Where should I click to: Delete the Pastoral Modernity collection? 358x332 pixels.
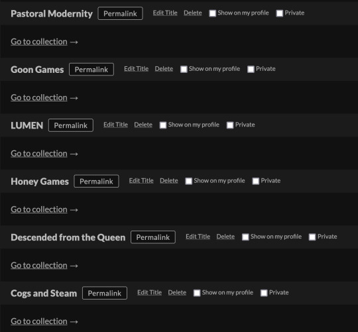coord(193,13)
